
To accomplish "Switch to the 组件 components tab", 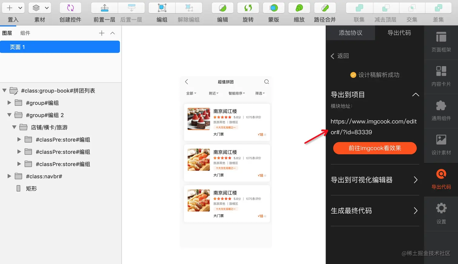I will (x=25, y=33).
